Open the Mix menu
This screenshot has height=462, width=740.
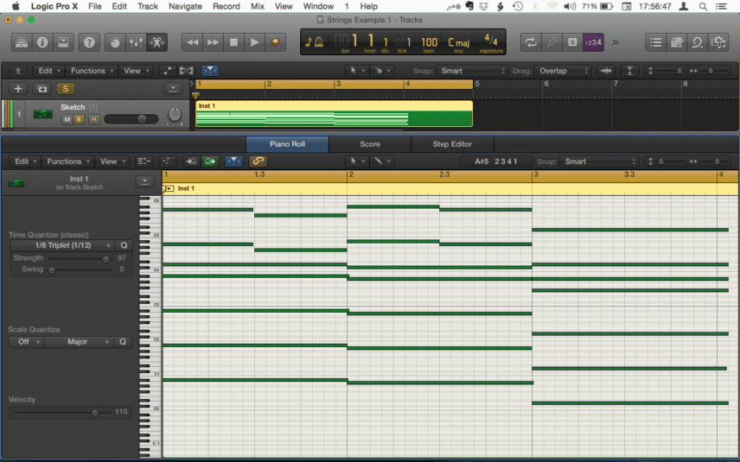tap(258, 6)
